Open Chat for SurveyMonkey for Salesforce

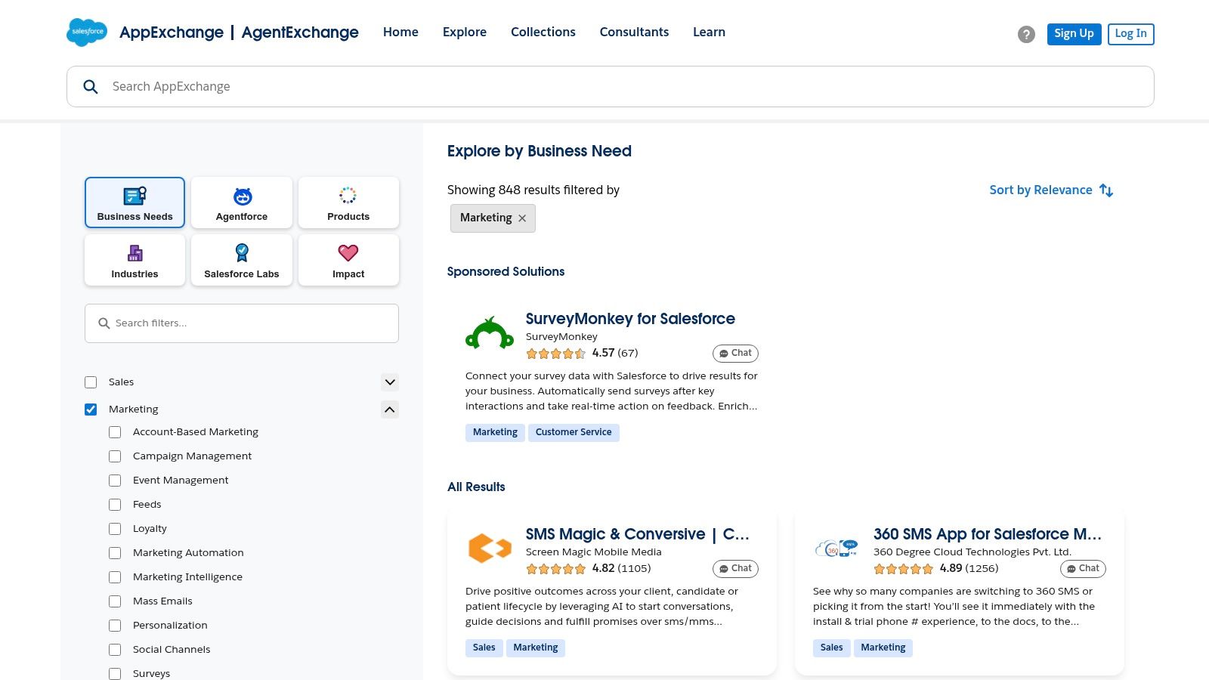click(735, 354)
